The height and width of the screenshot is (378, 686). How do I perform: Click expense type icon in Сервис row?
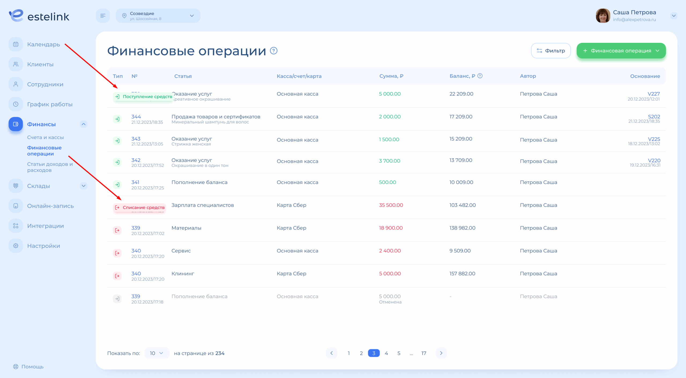pos(117,253)
